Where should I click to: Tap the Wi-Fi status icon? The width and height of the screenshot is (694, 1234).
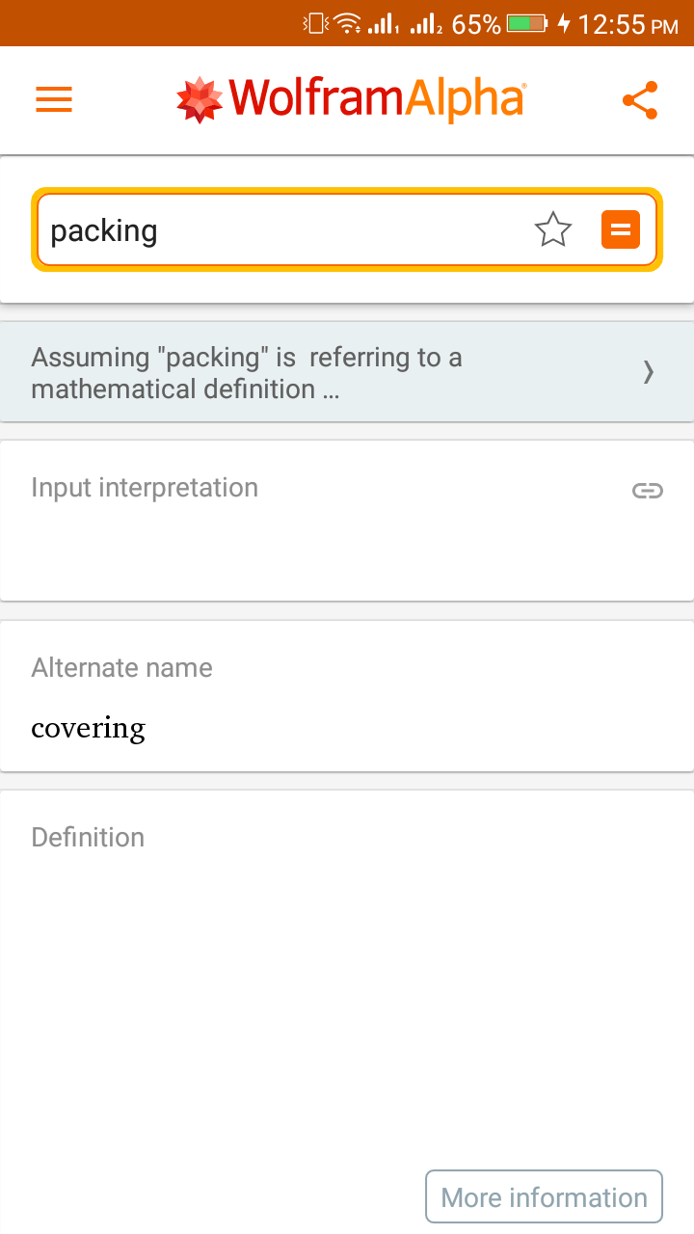click(x=346, y=23)
